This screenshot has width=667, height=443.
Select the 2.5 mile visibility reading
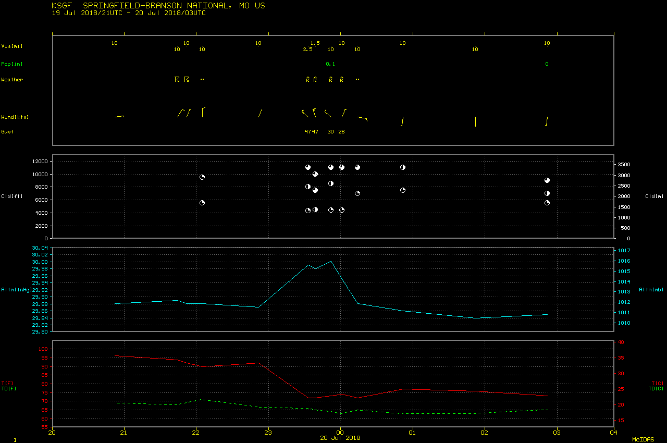[307, 50]
